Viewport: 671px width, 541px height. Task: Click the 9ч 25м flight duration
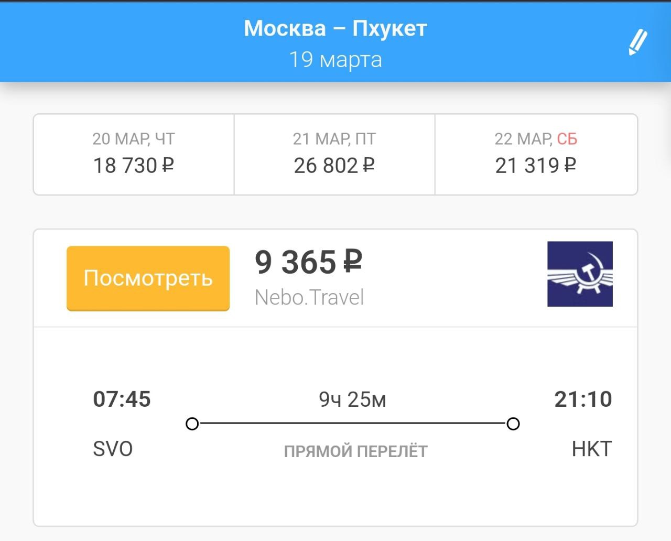click(x=352, y=400)
